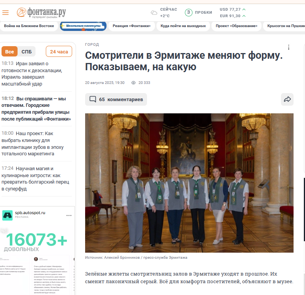Open the hamburger menu icon
The height and width of the screenshot is (295, 305).
(5, 13)
